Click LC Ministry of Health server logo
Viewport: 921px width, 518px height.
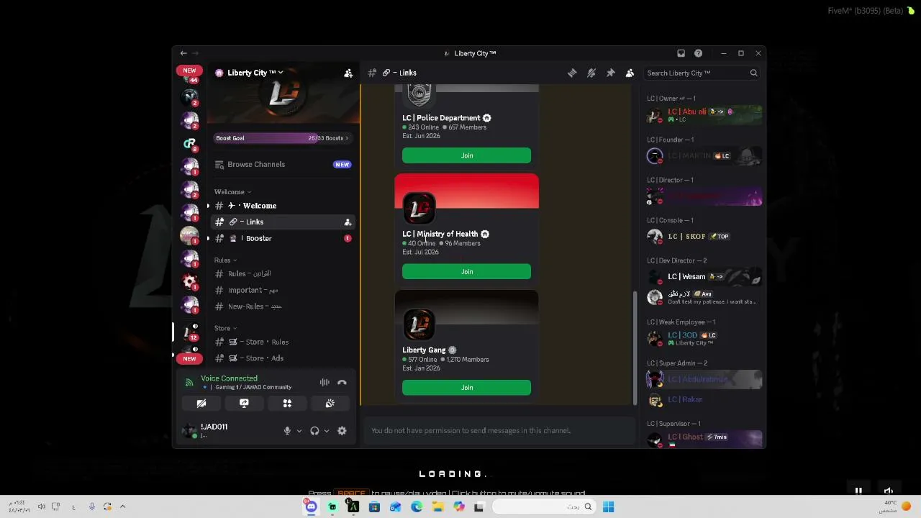coord(419,209)
